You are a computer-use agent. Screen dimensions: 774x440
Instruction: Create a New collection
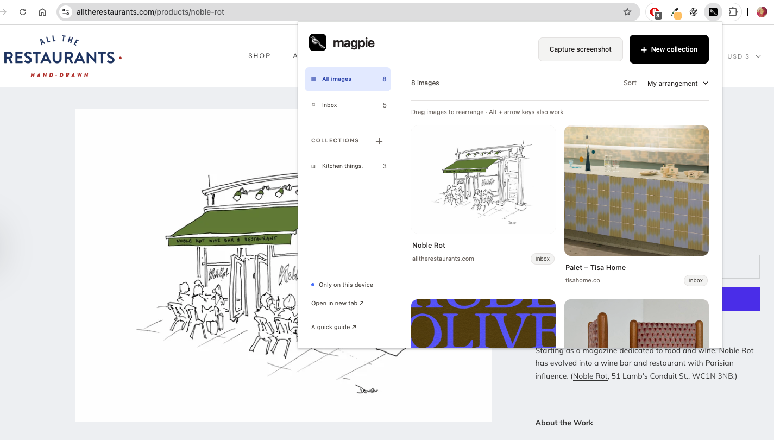(669, 49)
